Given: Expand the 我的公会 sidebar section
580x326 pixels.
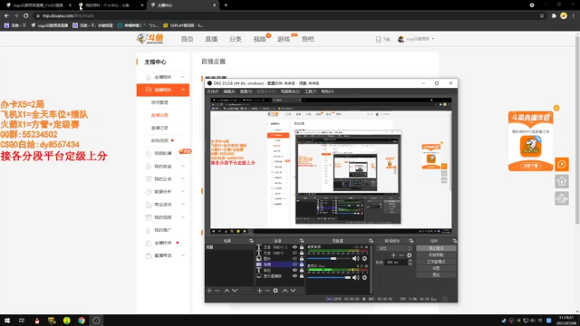Looking at the screenshot, I should (183, 179).
